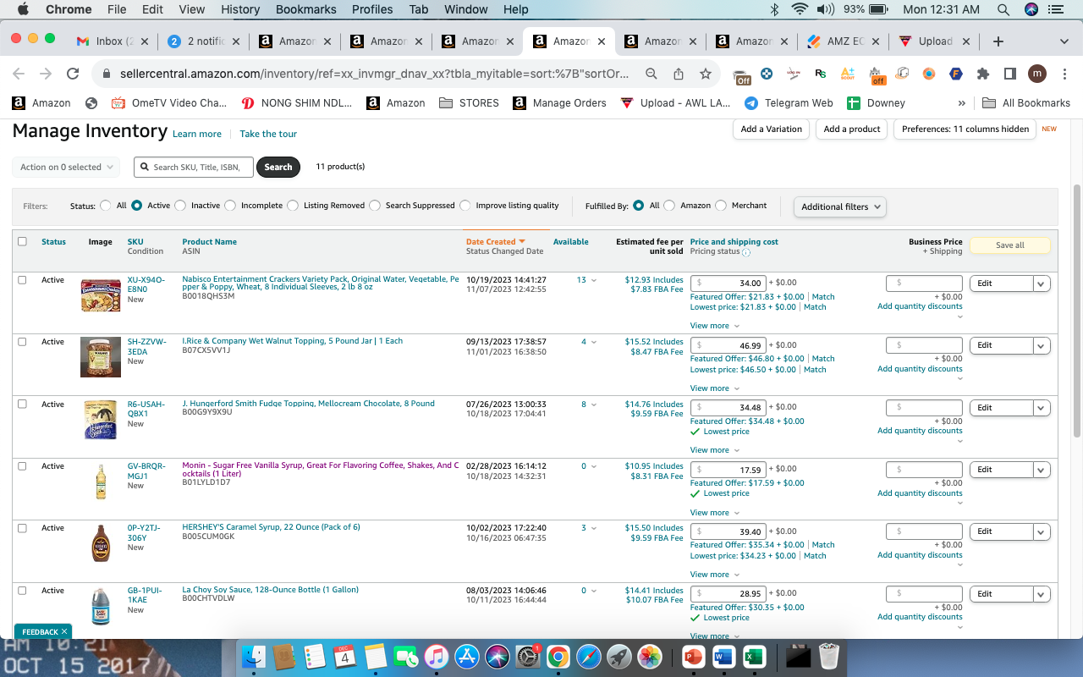The image size is (1083, 677).
Task: Open the Additional filters dropdown
Action: pyautogui.click(x=839, y=206)
